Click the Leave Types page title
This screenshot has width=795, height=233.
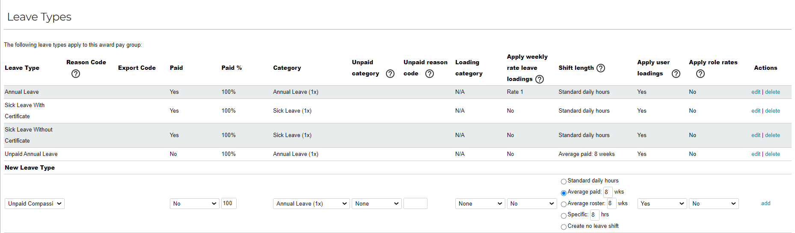click(x=39, y=17)
